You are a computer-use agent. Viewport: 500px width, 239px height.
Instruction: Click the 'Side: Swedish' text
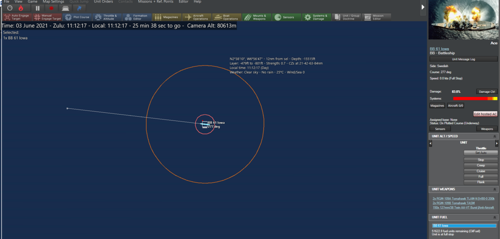coord(439,66)
